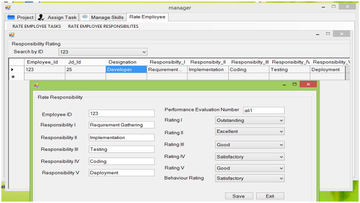360x203 pixels.
Task: Click the Responsibility V field with Deployment
Action: coord(122,172)
